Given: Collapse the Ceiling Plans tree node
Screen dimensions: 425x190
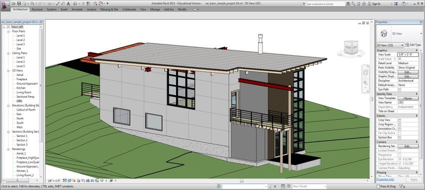Looking at the screenshot, I should tap(8, 53).
